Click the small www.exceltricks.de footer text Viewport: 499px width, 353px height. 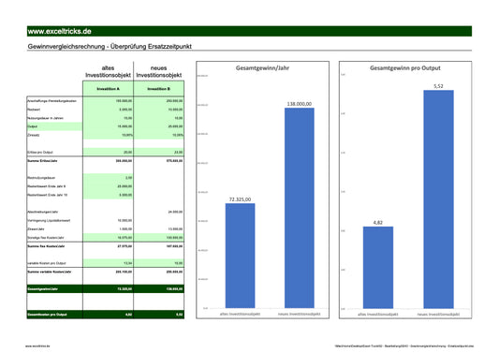pos(37,346)
